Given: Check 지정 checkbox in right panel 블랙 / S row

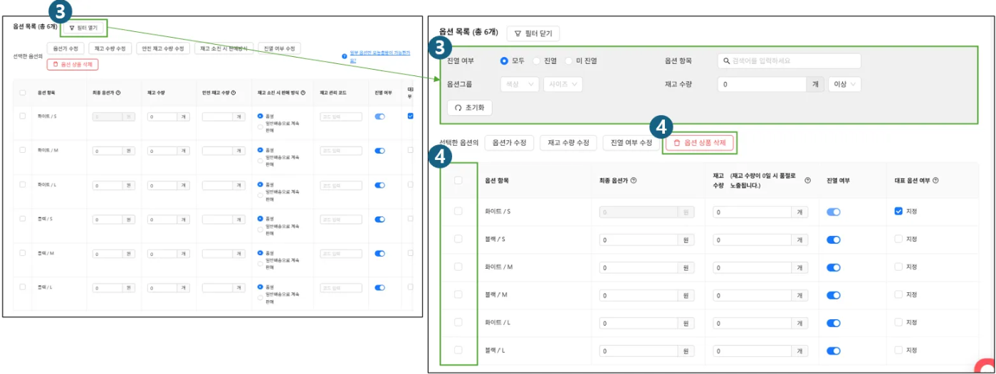Looking at the screenshot, I should coord(898,239).
